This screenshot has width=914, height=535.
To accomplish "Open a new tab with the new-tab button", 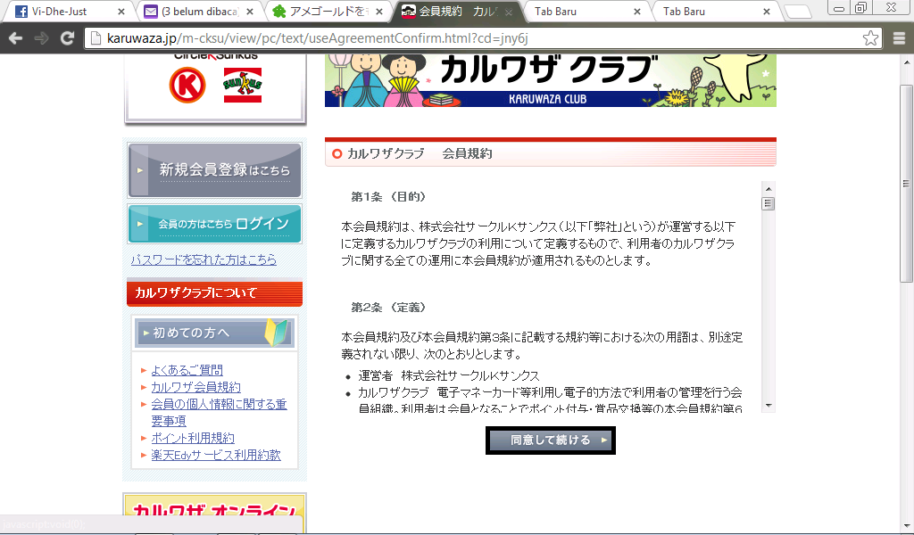I will pyautogui.click(x=797, y=12).
